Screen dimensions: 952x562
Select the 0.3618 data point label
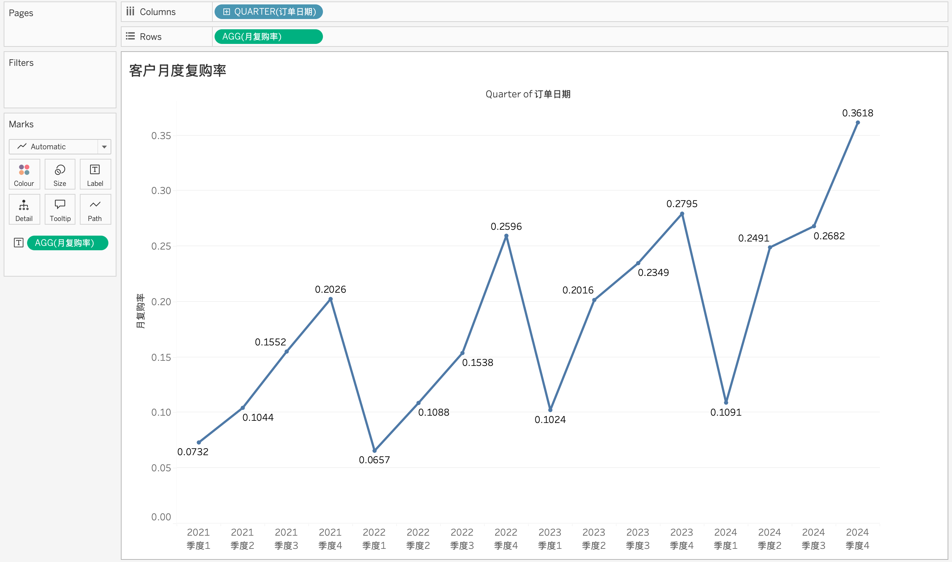857,113
